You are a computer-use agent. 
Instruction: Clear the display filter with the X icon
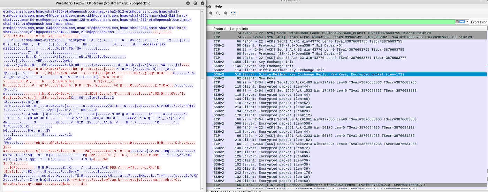point(457,22)
